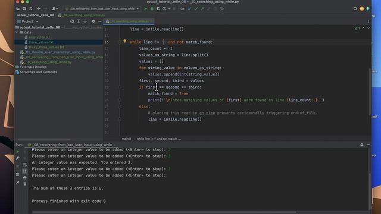The width and height of the screenshot is (381, 214).
Task: Open Search Everywhere magnifier
Action: (355, 9)
